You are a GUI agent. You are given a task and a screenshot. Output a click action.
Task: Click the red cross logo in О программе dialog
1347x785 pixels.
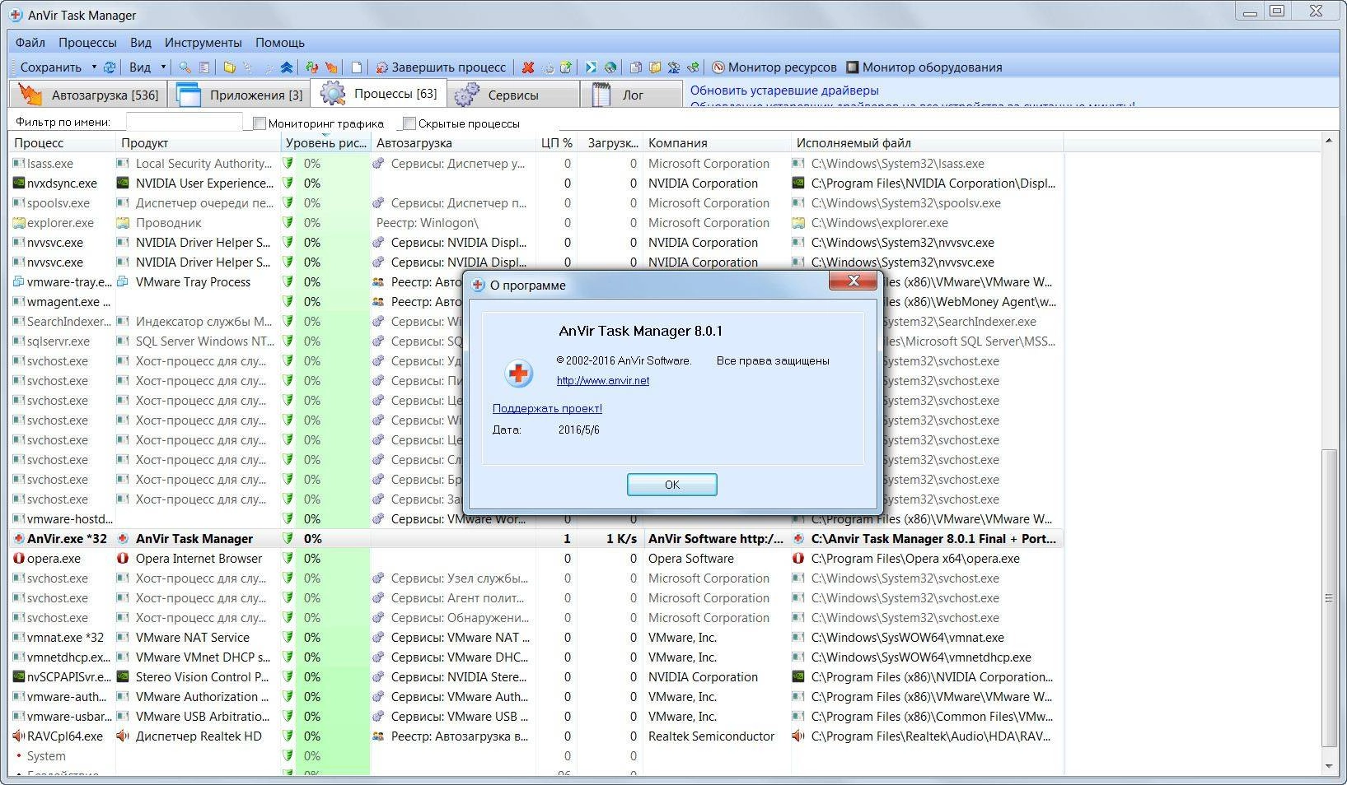[519, 374]
